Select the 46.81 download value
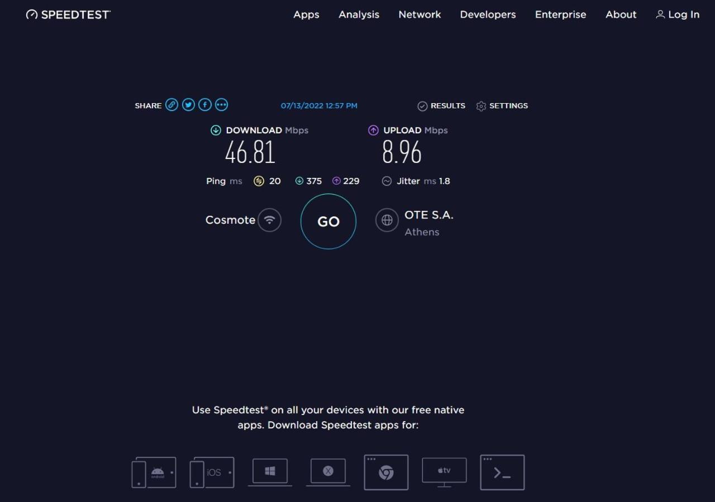 coord(250,152)
